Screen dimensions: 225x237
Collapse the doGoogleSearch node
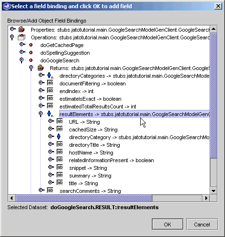tap(22, 60)
